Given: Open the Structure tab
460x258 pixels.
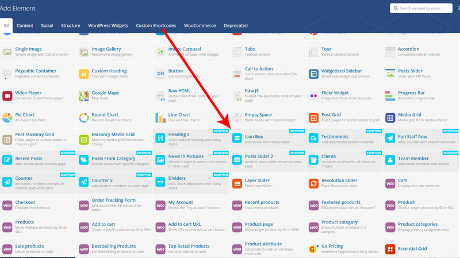Looking at the screenshot, I should [x=70, y=25].
